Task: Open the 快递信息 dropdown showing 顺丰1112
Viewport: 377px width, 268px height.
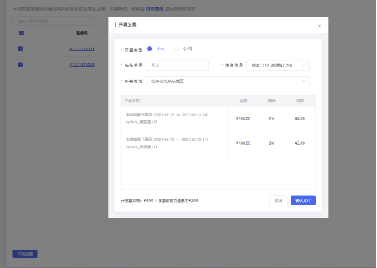Action: 278,65
